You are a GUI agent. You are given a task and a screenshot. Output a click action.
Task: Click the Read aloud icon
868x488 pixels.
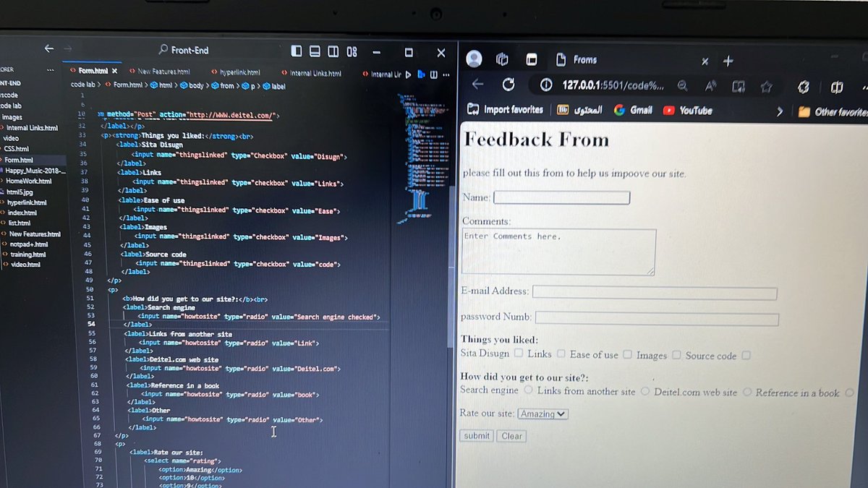click(711, 86)
